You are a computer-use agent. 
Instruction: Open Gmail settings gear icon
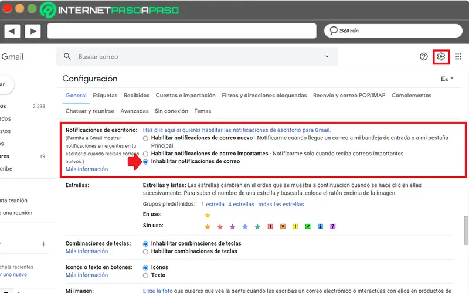441,56
